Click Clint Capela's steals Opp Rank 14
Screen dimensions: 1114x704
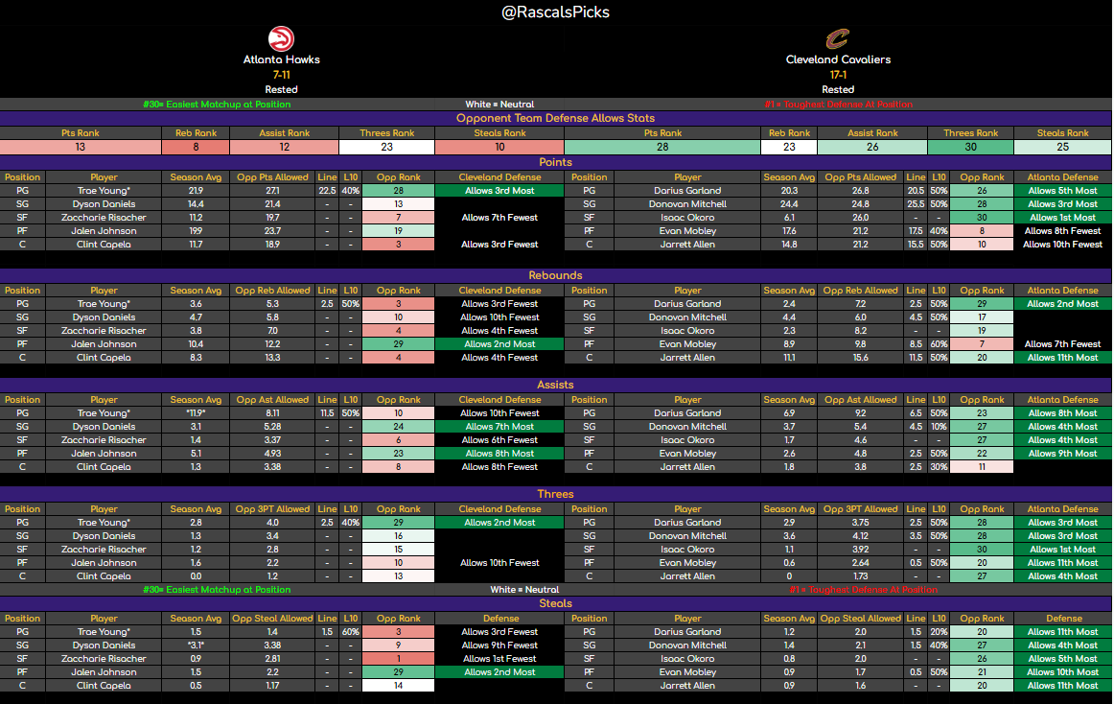pyautogui.click(x=399, y=686)
